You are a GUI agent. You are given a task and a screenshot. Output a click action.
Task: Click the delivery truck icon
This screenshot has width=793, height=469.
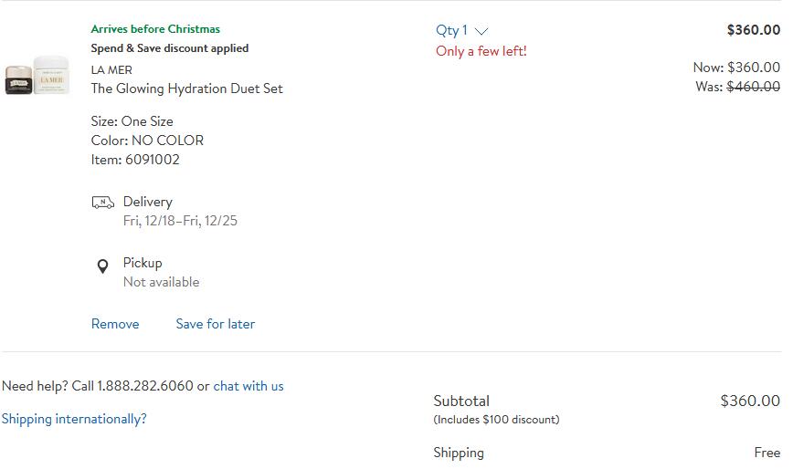[102, 203]
